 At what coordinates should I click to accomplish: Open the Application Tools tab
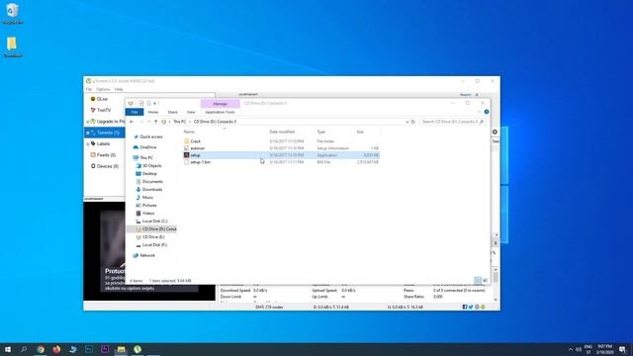point(220,112)
